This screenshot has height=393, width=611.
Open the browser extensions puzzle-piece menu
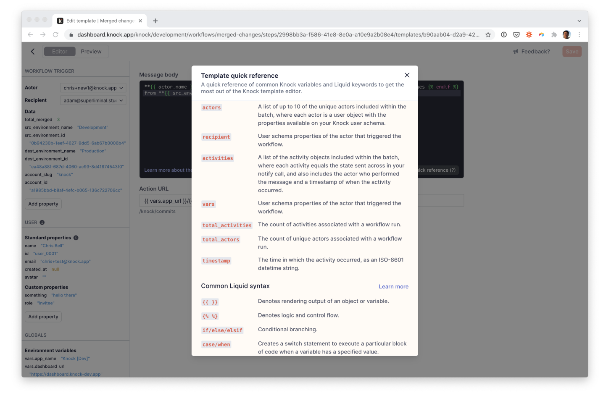554,34
